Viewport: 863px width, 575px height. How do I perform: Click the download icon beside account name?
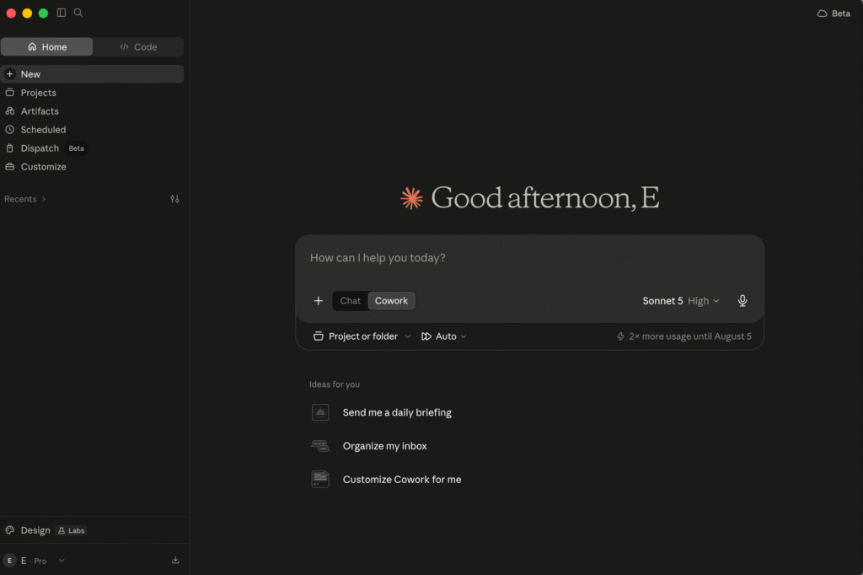point(175,560)
